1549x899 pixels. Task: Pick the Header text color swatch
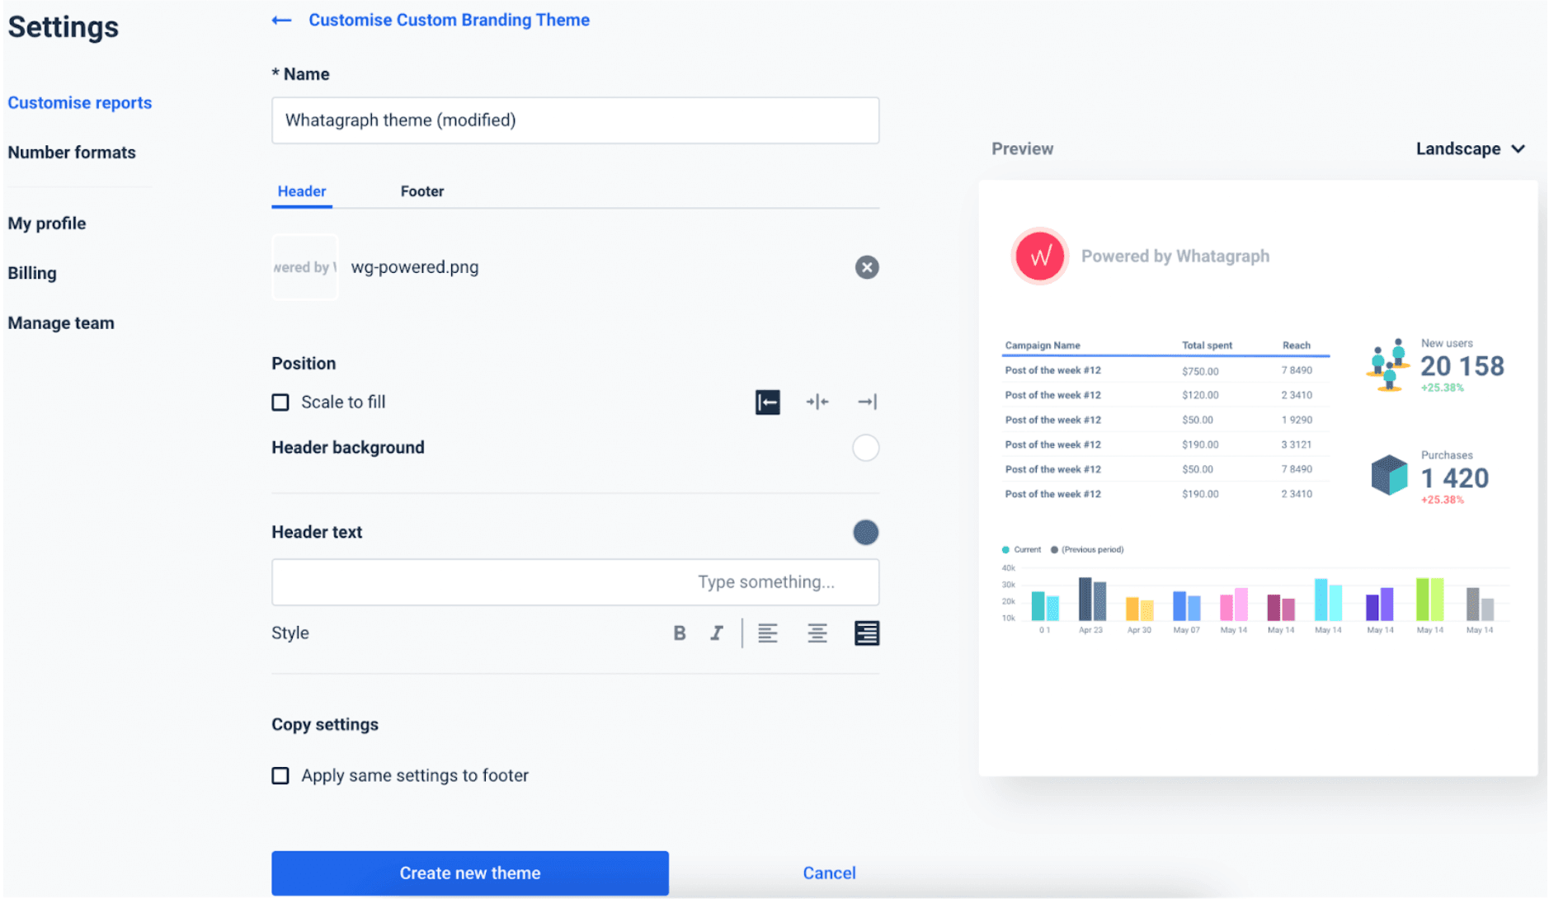point(865,533)
